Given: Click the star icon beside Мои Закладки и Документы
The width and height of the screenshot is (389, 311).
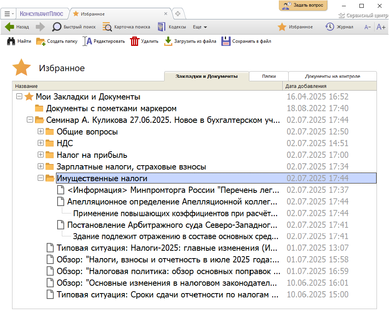Looking at the screenshot, I should point(29,96).
